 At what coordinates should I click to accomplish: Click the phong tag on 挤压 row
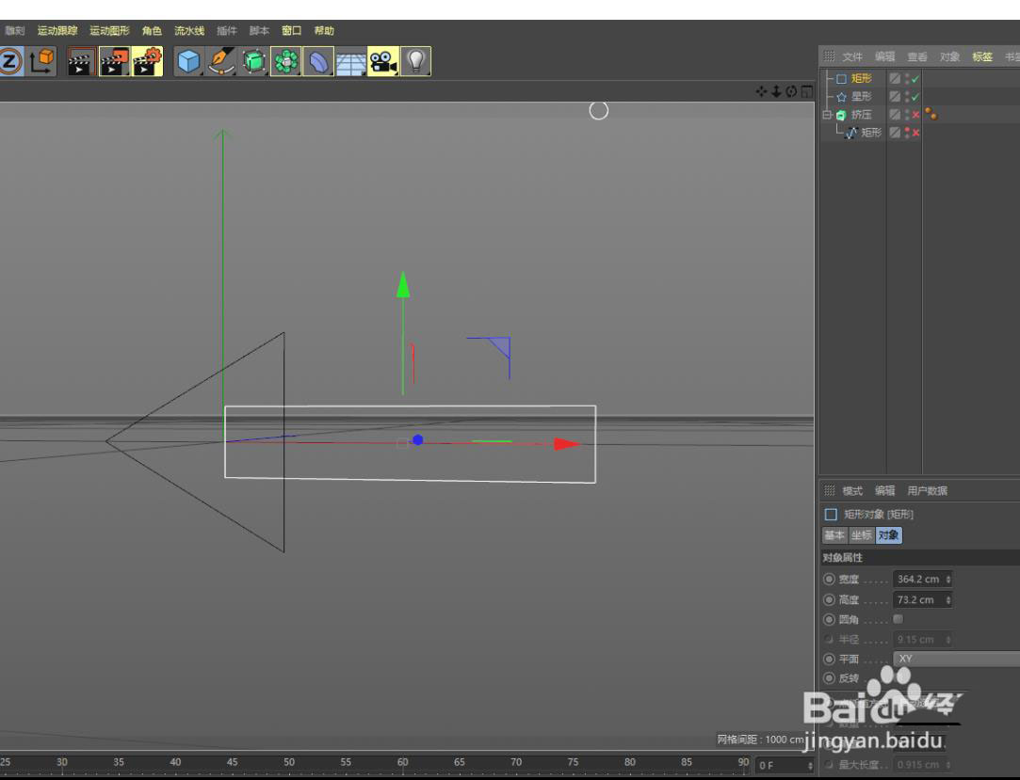(x=931, y=115)
